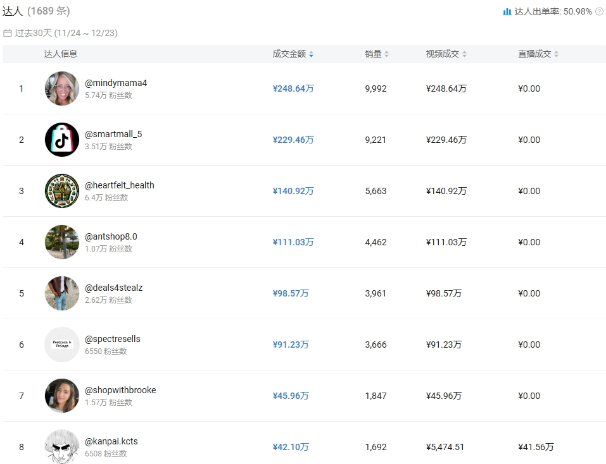Open the date range 过去30天 selector
This screenshot has height=464, width=606.
[x=66, y=33]
